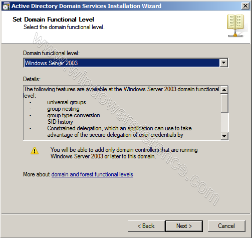The image size is (252, 238).
Task: Click the yellow warning triangle icon
Action: pos(35,151)
